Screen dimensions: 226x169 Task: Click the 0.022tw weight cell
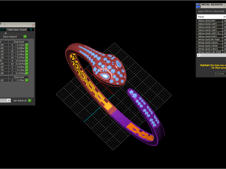(21, 73)
